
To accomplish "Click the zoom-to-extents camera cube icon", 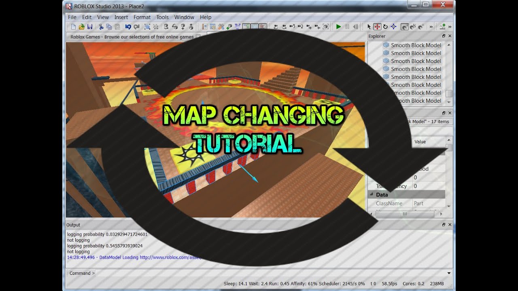I will [x=325, y=27].
